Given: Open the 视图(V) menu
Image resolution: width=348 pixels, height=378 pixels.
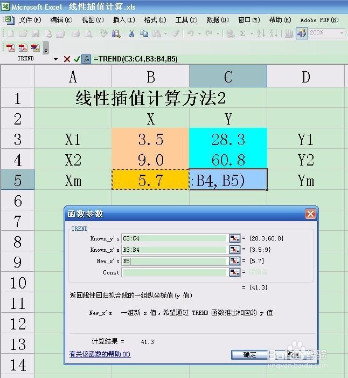Looking at the screenshot, I should [93, 20].
